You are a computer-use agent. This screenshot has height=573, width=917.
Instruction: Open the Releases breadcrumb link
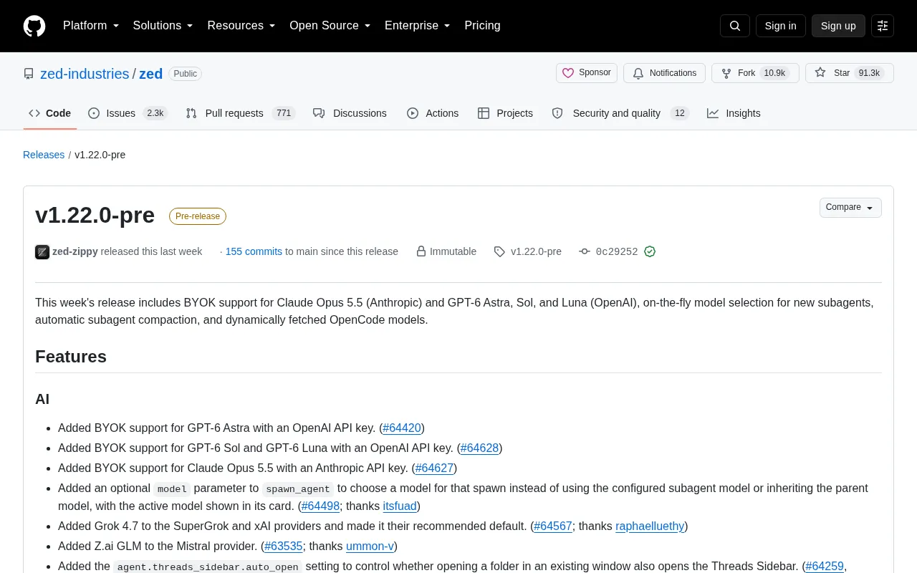point(44,155)
